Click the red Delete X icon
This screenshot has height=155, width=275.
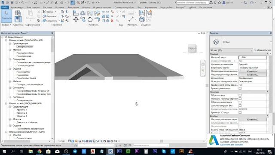pyautogui.click(x=112, y=21)
